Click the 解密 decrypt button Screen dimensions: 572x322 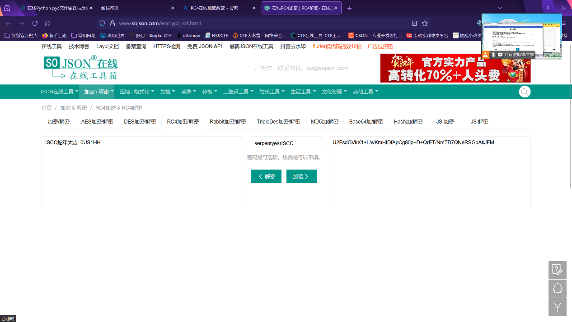click(266, 176)
